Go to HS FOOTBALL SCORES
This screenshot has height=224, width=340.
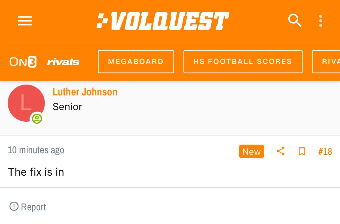243,62
